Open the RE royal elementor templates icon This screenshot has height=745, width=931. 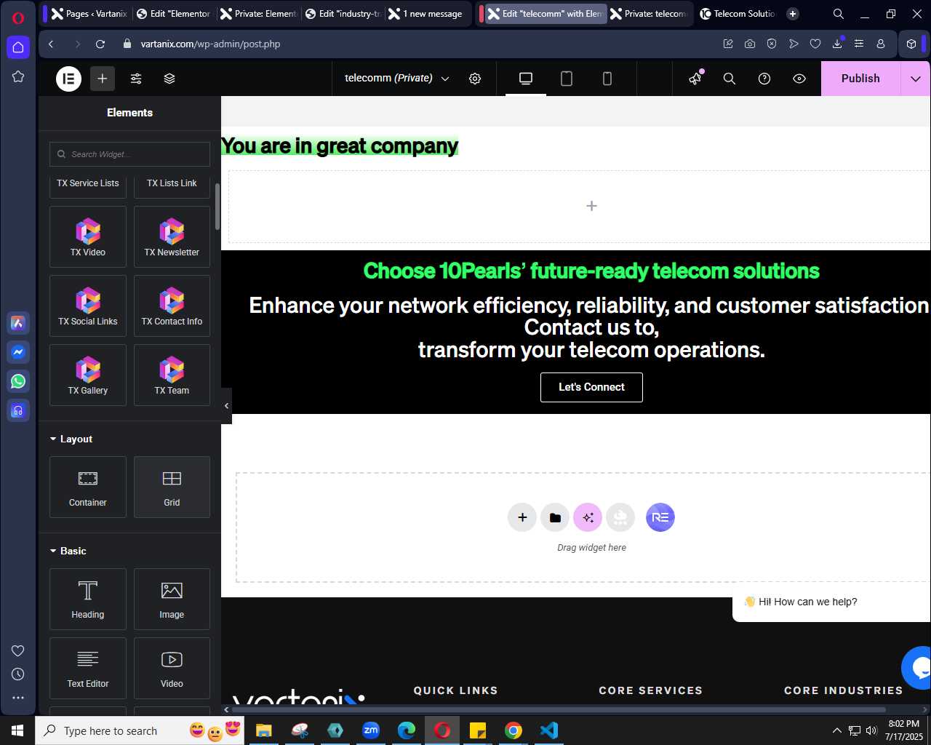pos(660,517)
